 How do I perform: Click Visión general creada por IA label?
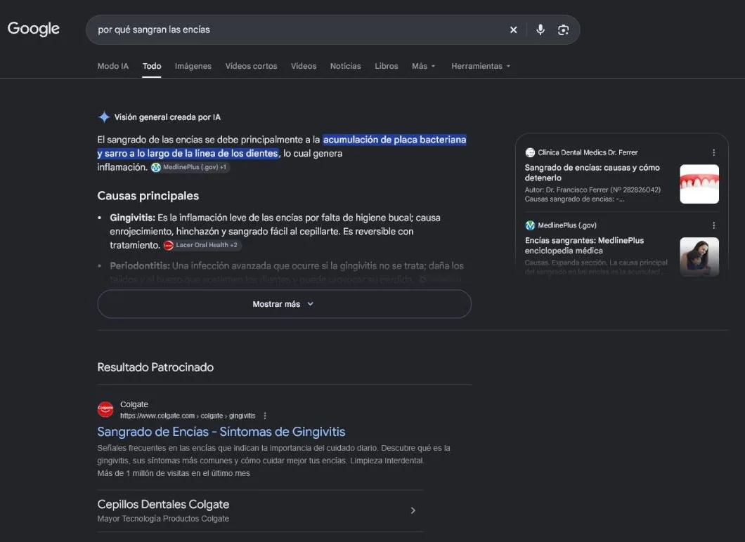tap(167, 117)
